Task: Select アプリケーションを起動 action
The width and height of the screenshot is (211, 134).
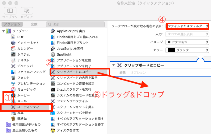Action: tap(71, 60)
